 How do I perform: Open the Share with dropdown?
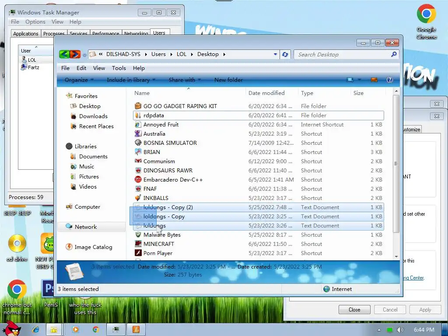coord(185,80)
